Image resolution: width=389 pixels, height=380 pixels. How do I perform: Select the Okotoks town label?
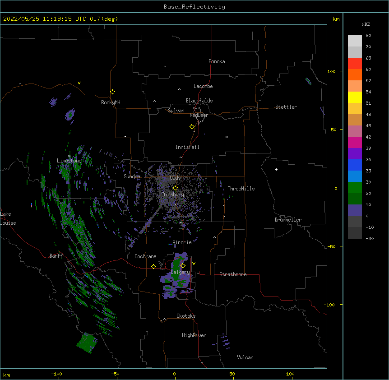(186, 316)
